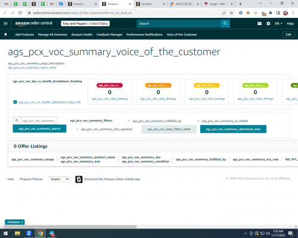Reload the page with browser refresh button
Screen dimensions: 298x238
pyautogui.click(x=20, y=13)
